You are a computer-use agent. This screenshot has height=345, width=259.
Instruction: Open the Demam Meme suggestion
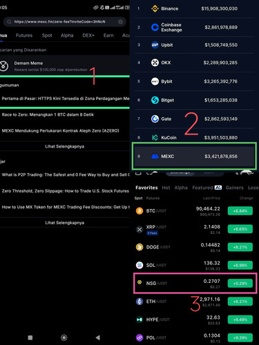tap(65, 66)
